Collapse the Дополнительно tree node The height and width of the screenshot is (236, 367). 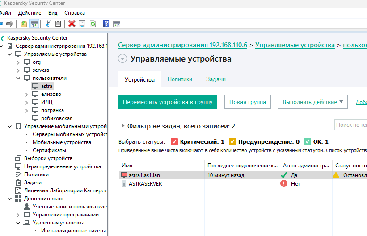click(x=9, y=199)
